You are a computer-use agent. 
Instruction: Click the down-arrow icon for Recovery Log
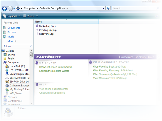tap(37, 34)
